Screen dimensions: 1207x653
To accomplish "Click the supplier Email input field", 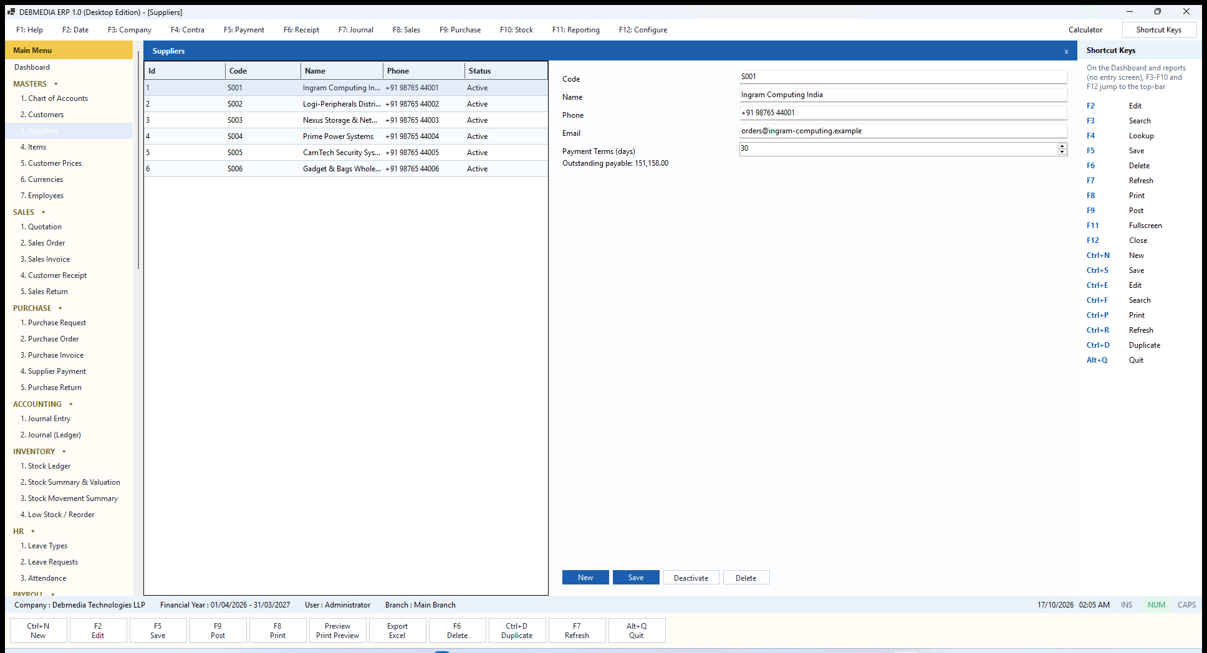I will (x=903, y=131).
